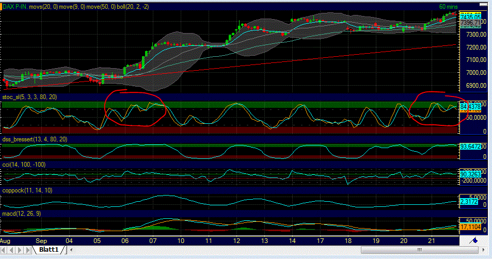Click the 7000,00 price axis label

pos(477,73)
